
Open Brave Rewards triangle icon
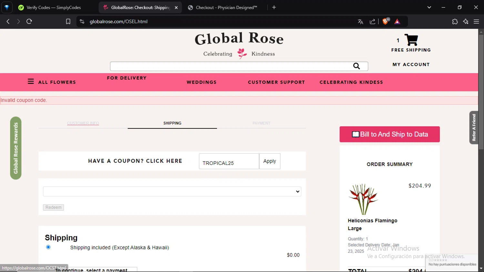coord(397,22)
